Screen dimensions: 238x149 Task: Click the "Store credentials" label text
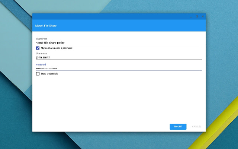(49, 74)
